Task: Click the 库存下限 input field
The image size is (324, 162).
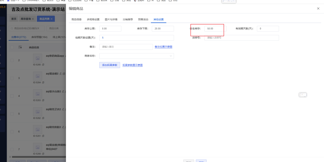Action: pyautogui.click(x=163, y=29)
